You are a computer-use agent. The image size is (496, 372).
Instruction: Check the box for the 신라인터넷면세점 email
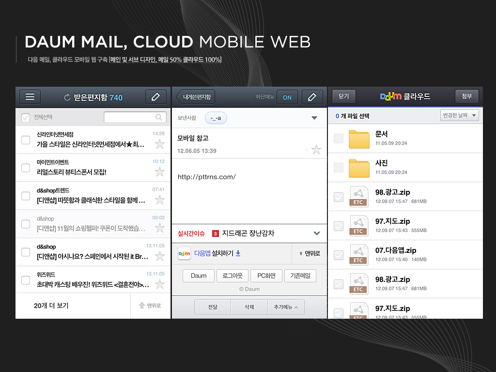[26, 140]
